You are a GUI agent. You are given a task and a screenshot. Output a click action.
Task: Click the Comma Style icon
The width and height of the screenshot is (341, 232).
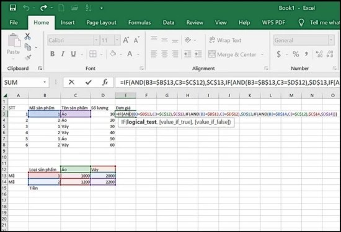(306, 54)
